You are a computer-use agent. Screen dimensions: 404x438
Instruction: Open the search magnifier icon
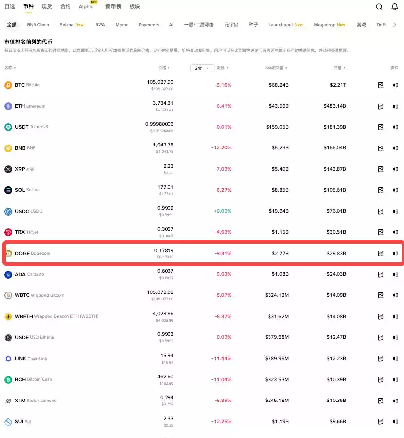pos(379,7)
